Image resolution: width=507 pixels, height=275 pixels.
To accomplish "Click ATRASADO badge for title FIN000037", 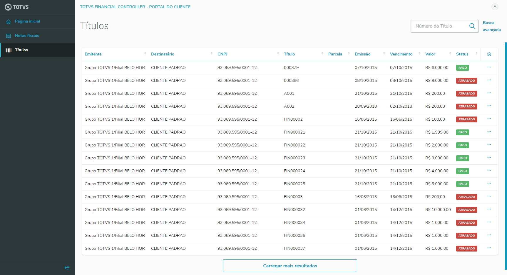I will coord(467,249).
